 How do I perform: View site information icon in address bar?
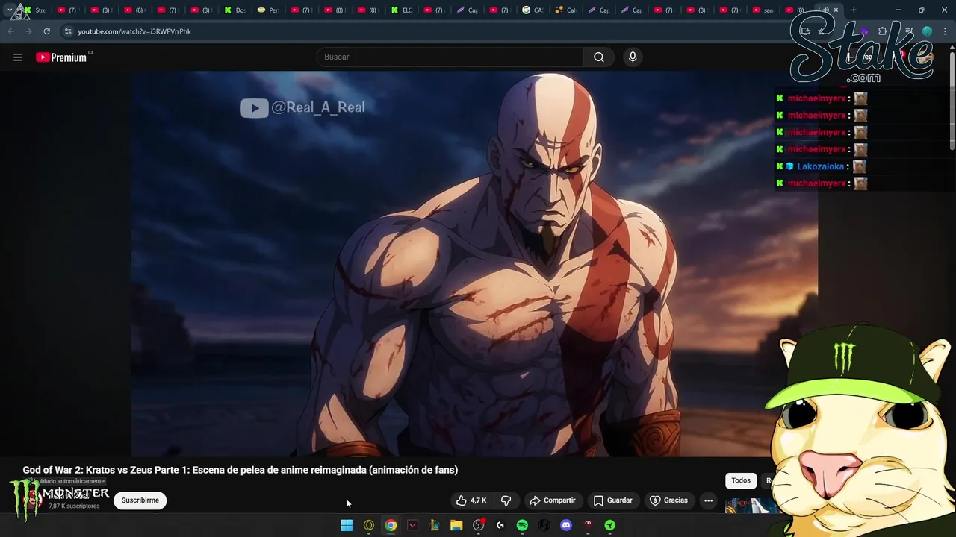(x=68, y=31)
